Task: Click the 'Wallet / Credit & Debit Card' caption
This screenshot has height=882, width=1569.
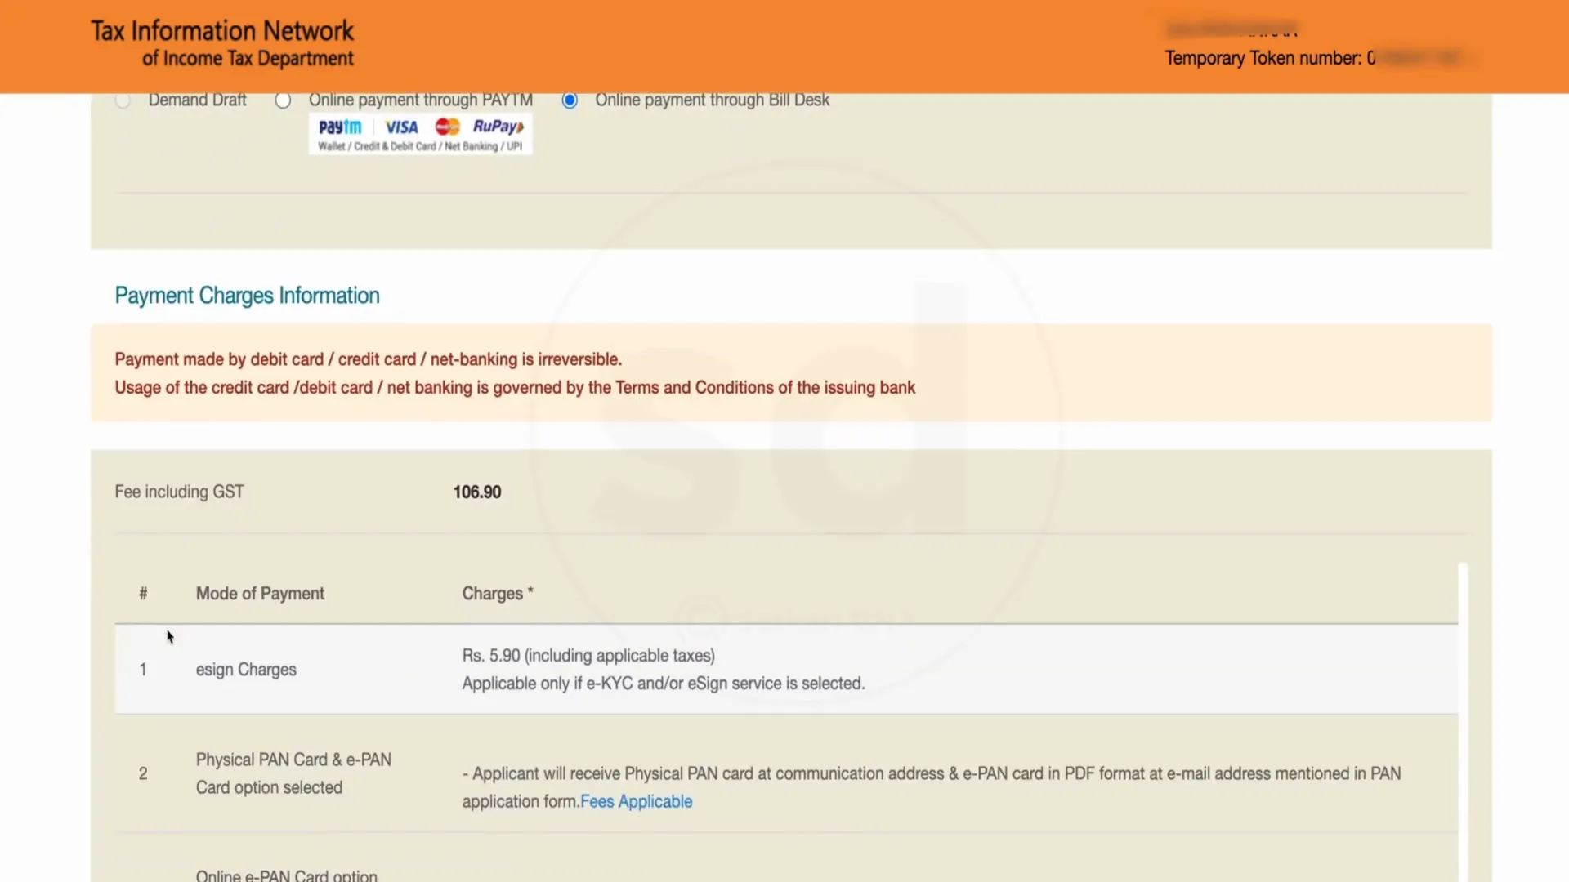Action: pos(420,146)
